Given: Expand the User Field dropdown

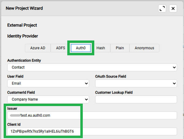Looking at the screenshot, I should point(48,83).
